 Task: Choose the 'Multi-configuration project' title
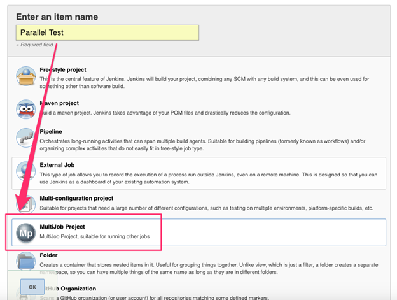(76, 198)
